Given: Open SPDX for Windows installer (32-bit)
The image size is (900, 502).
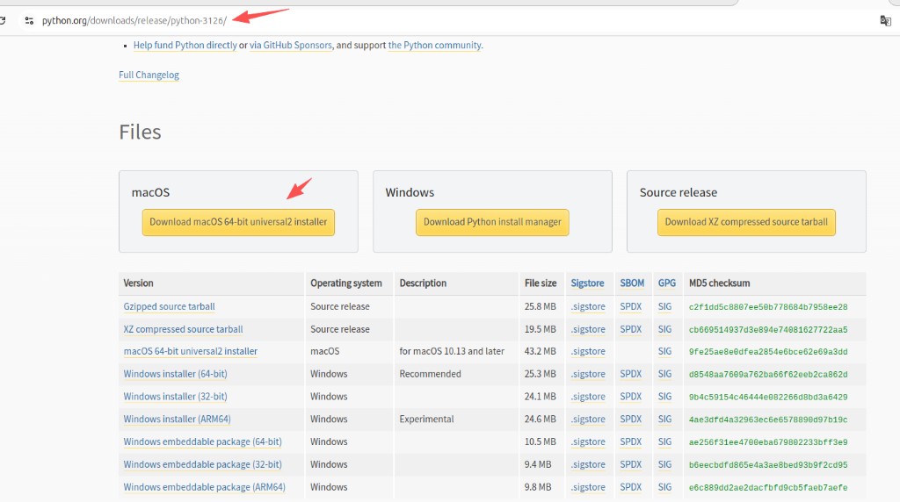Looking at the screenshot, I should pos(631,397).
